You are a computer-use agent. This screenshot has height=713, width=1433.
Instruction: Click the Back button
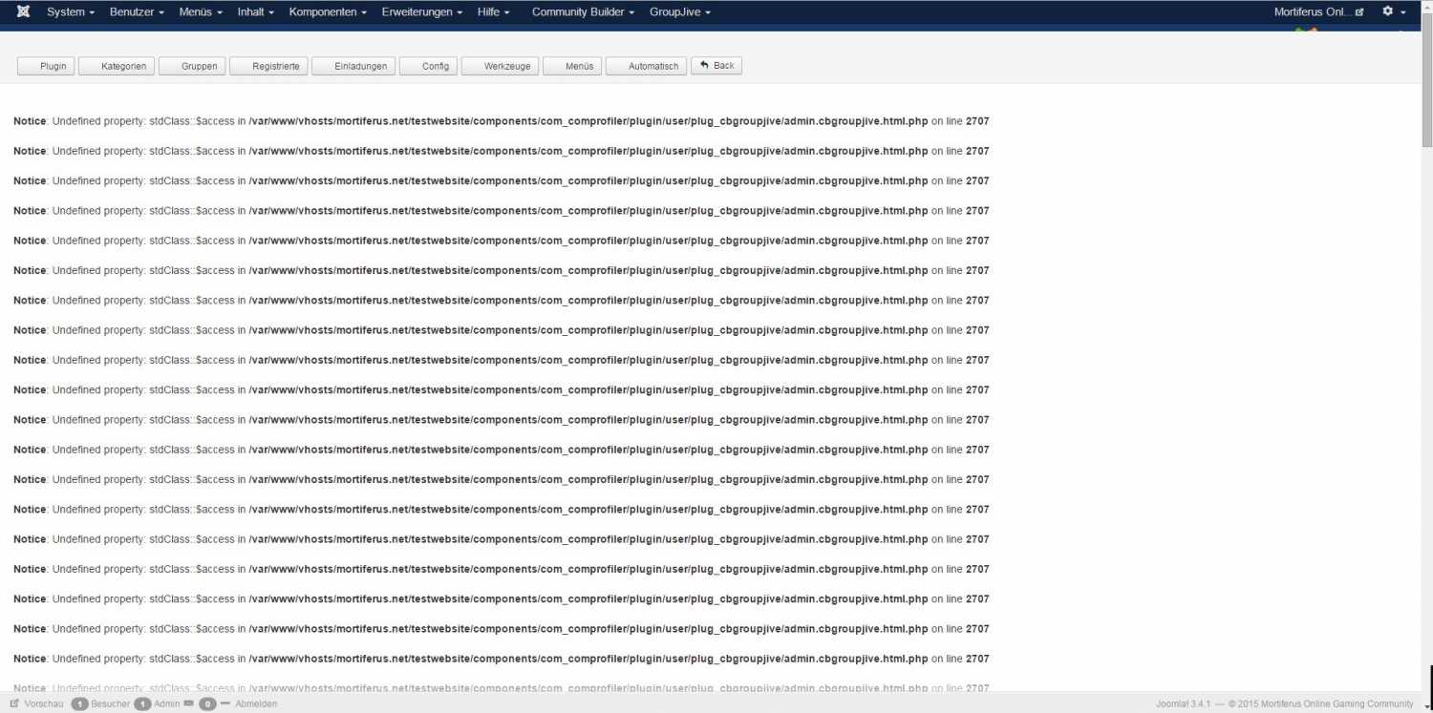coord(716,66)
